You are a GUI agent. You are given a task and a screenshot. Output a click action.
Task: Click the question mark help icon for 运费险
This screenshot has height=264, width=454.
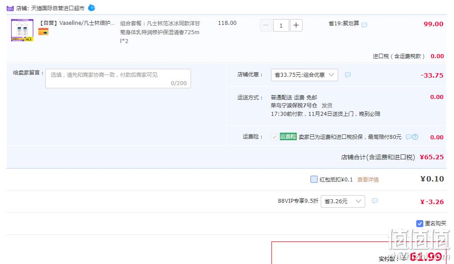415,137
